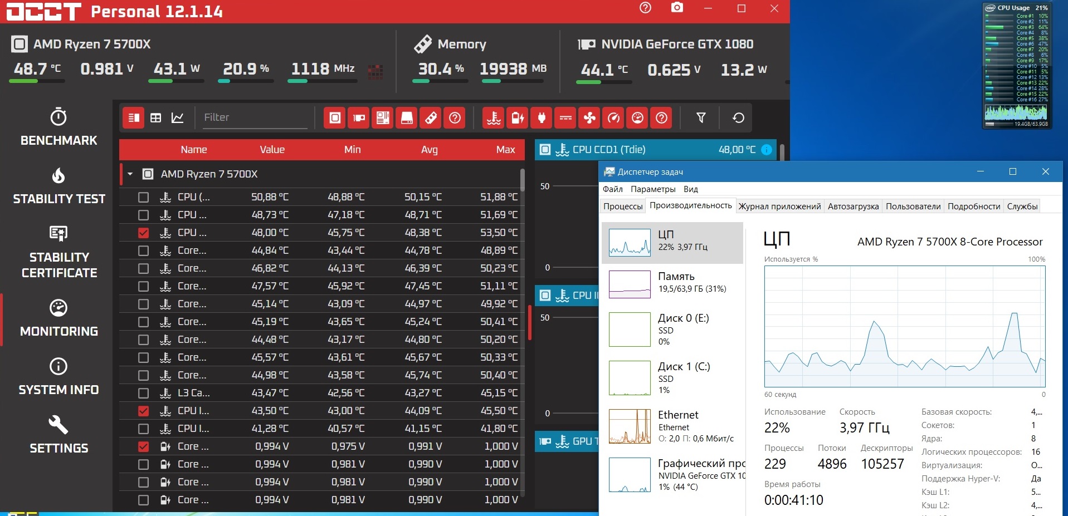Toggle the motherboard sensors filter icon
This screenshot has height=516, width=1068.
[x=383, y=117]
